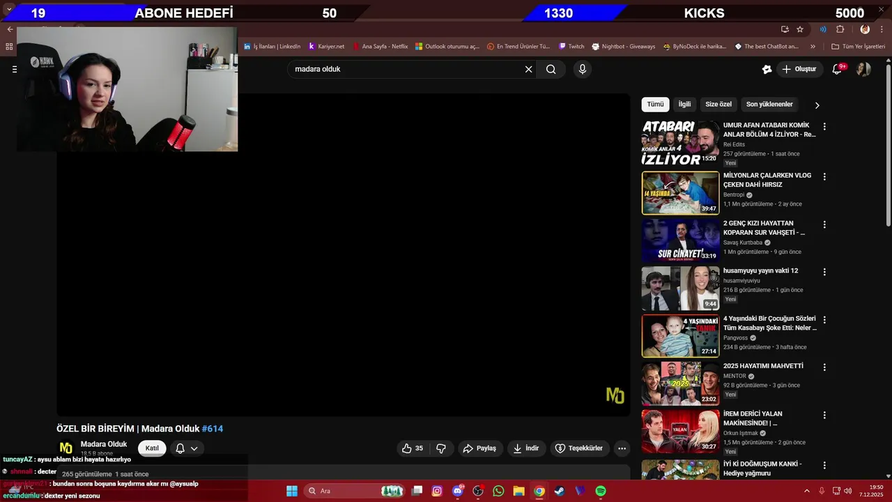Show hidden system tray icons
Viewport: 892px width, 502px height.
(807, 491)
